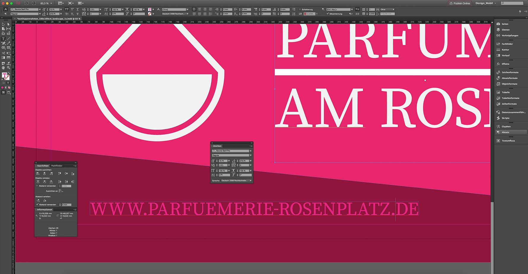The image size is (528, 274).
Task: Activate the Pen tool
Action: 3,43
